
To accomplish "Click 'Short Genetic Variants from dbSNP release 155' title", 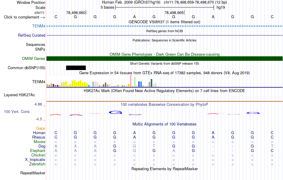I will (164, 63).
